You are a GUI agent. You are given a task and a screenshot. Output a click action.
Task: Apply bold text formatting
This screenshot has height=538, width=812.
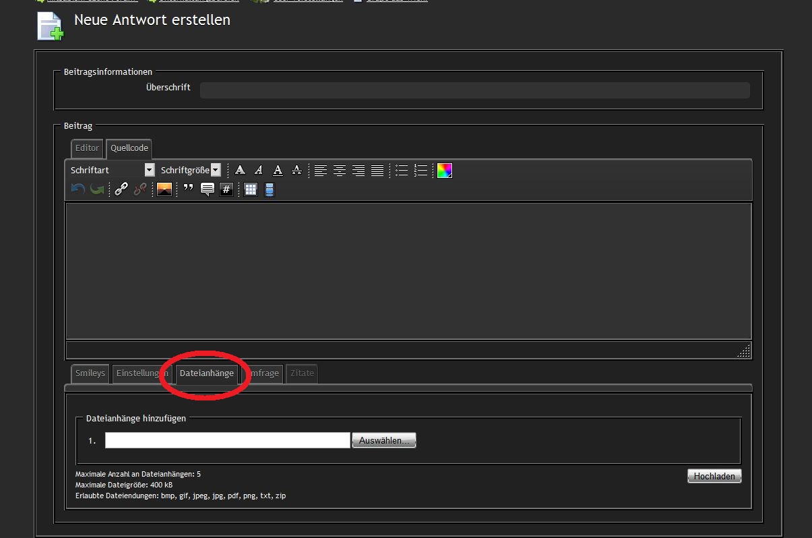[240, 171]
